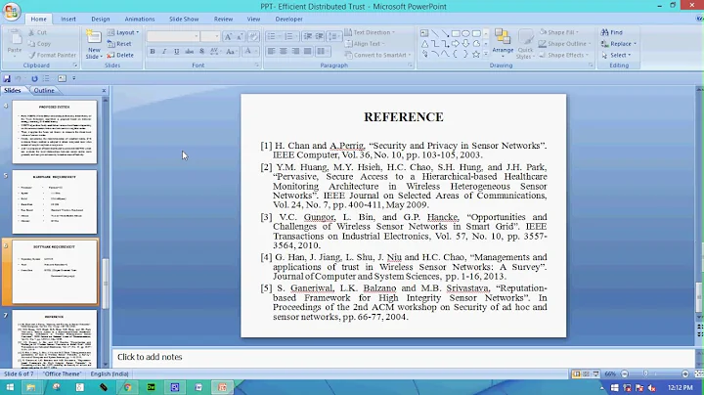Open Windows Start button

point(10,387)
